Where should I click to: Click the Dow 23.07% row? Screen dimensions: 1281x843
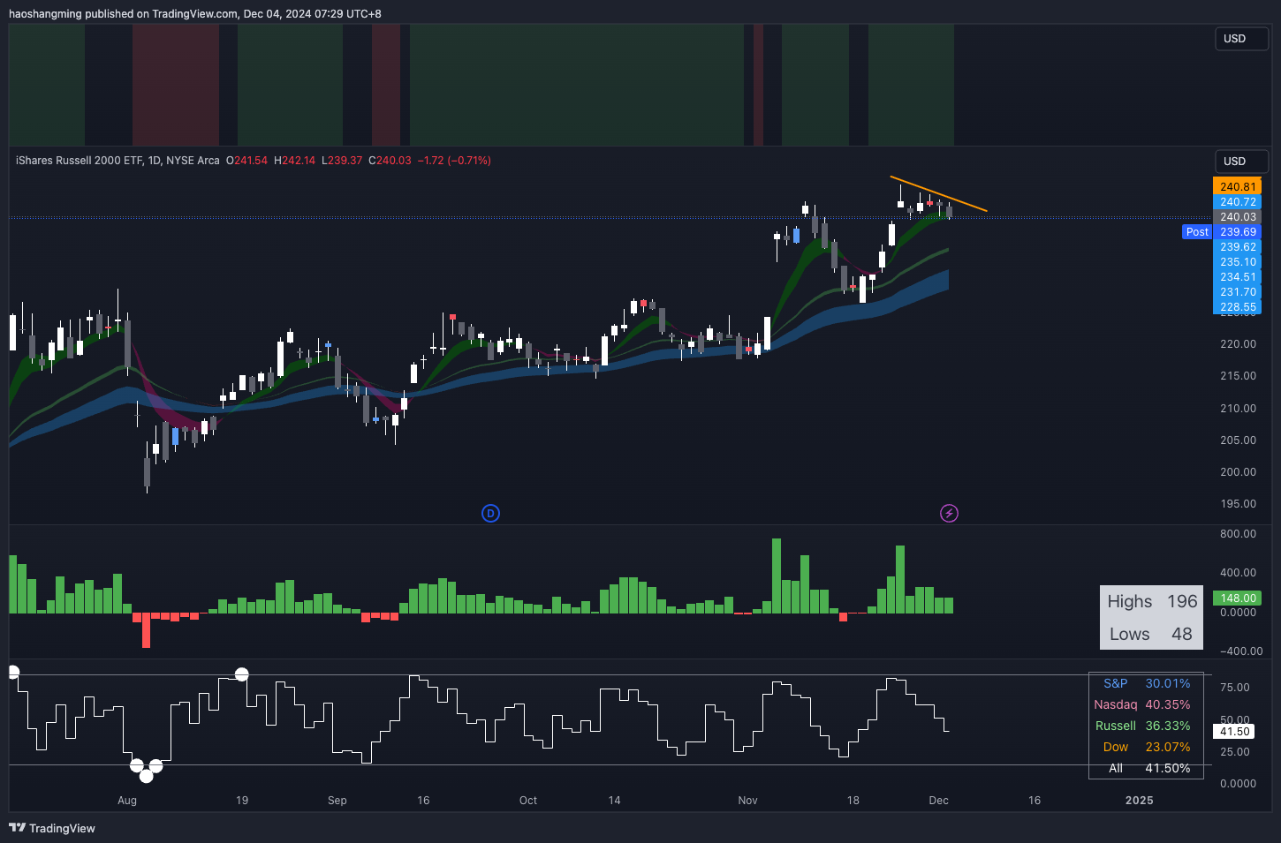click(1146, 747)
